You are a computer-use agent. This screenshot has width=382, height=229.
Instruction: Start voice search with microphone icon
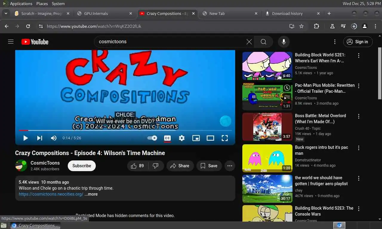point(284,42)
